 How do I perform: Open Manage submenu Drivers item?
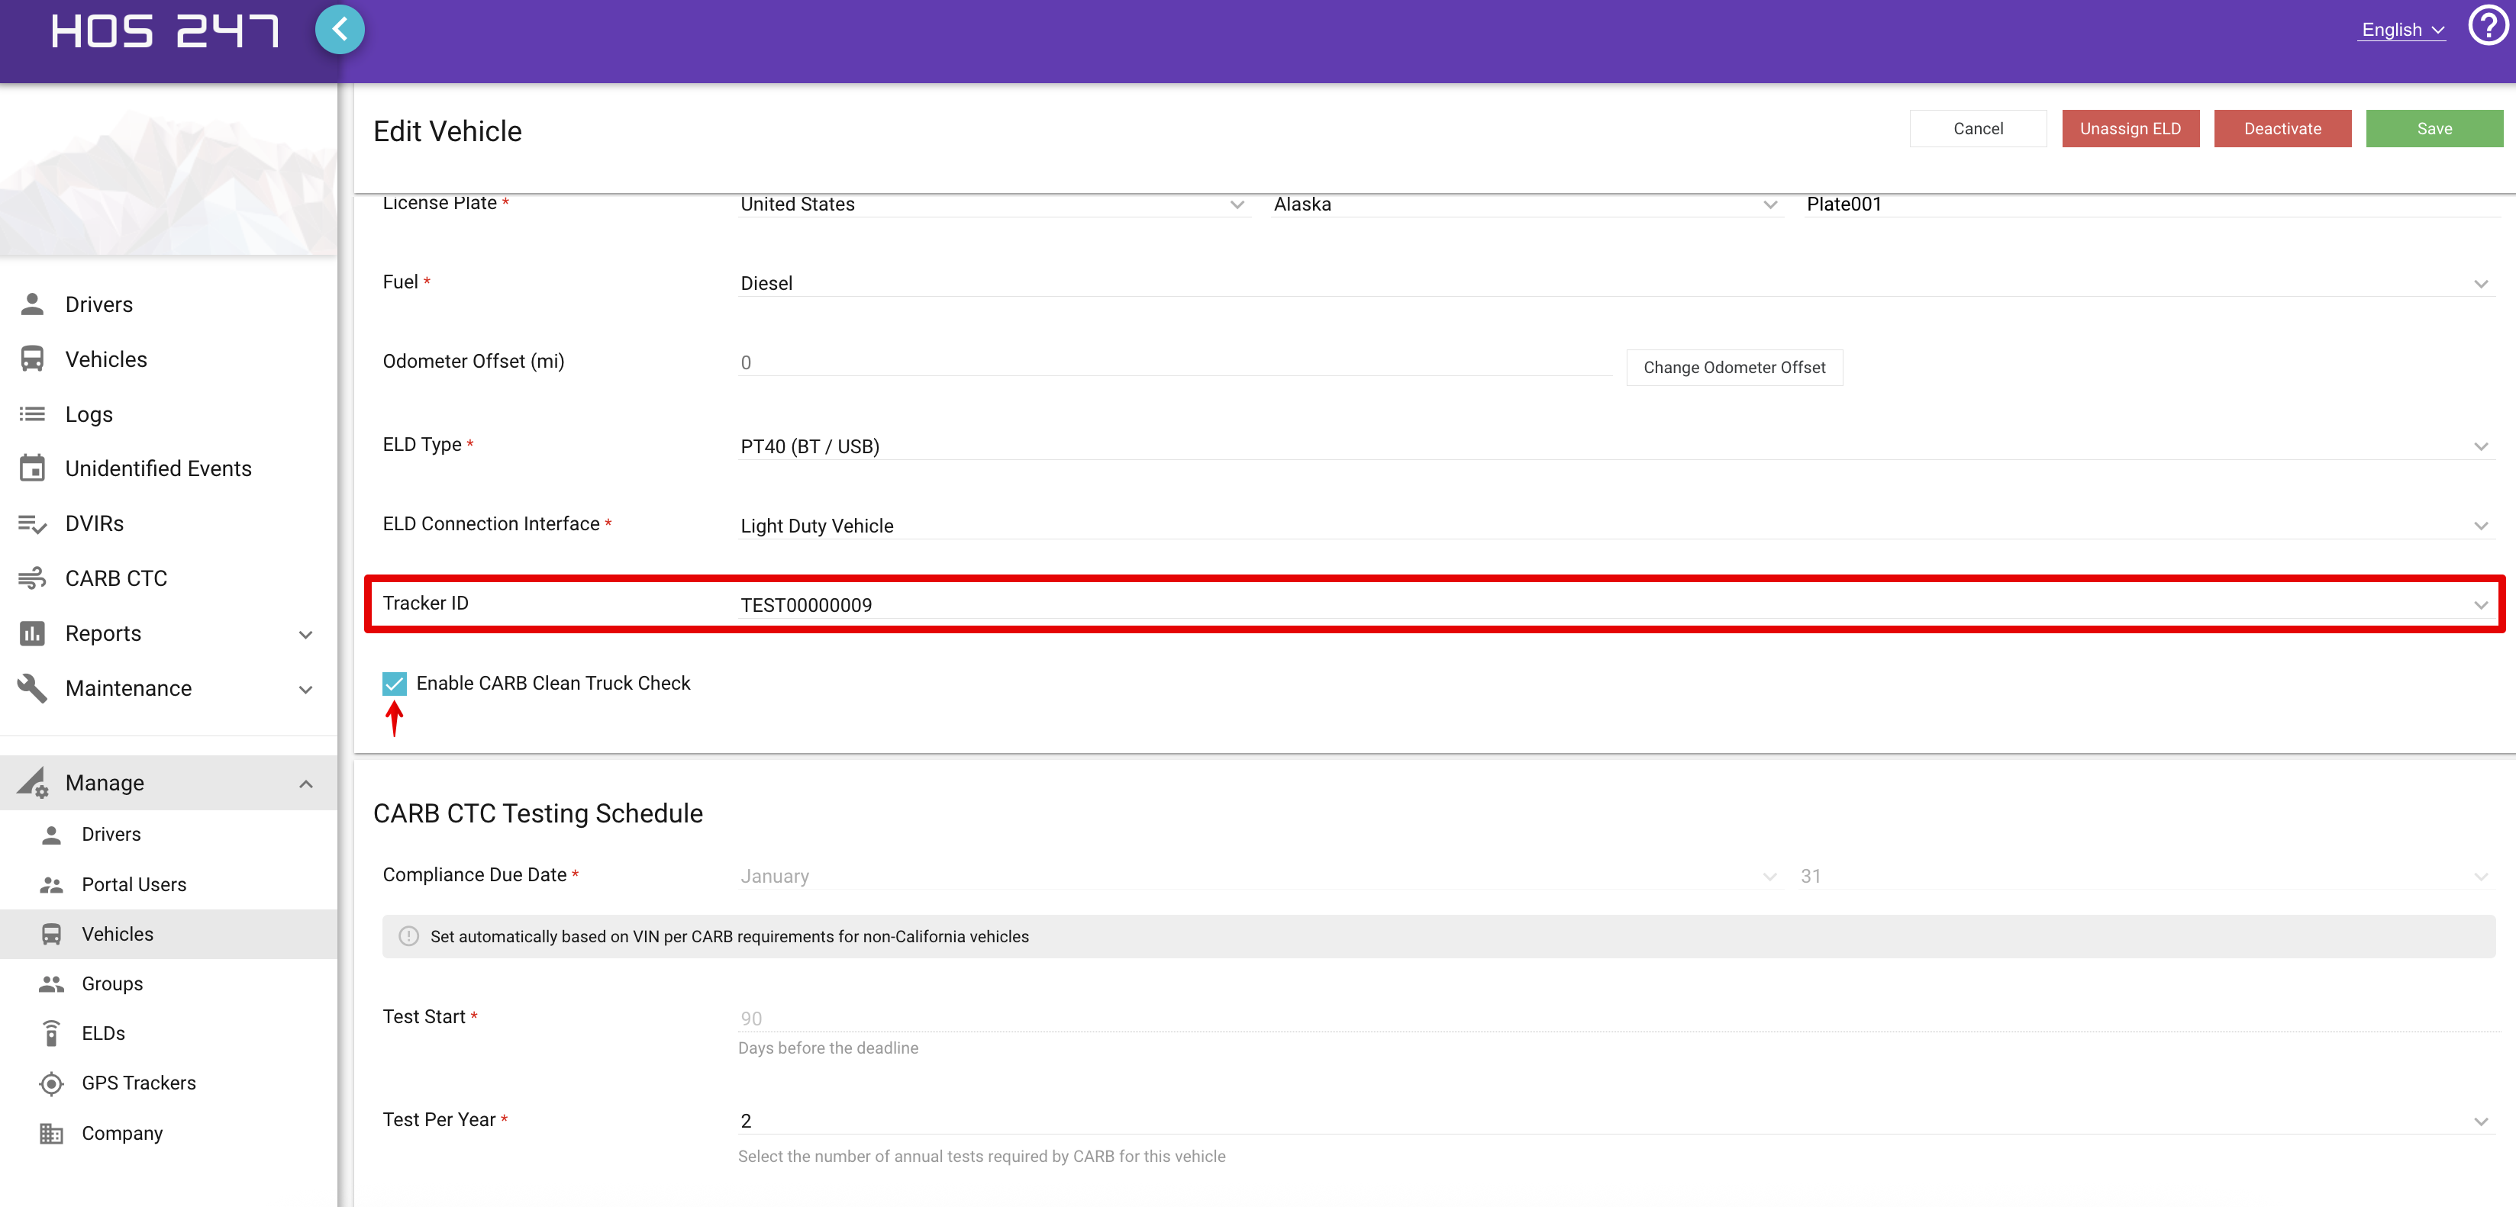coord(168,834)
